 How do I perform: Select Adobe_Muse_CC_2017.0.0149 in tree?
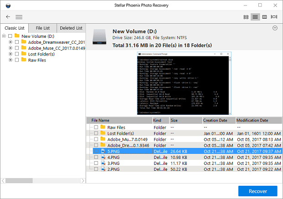coord(57,48)
